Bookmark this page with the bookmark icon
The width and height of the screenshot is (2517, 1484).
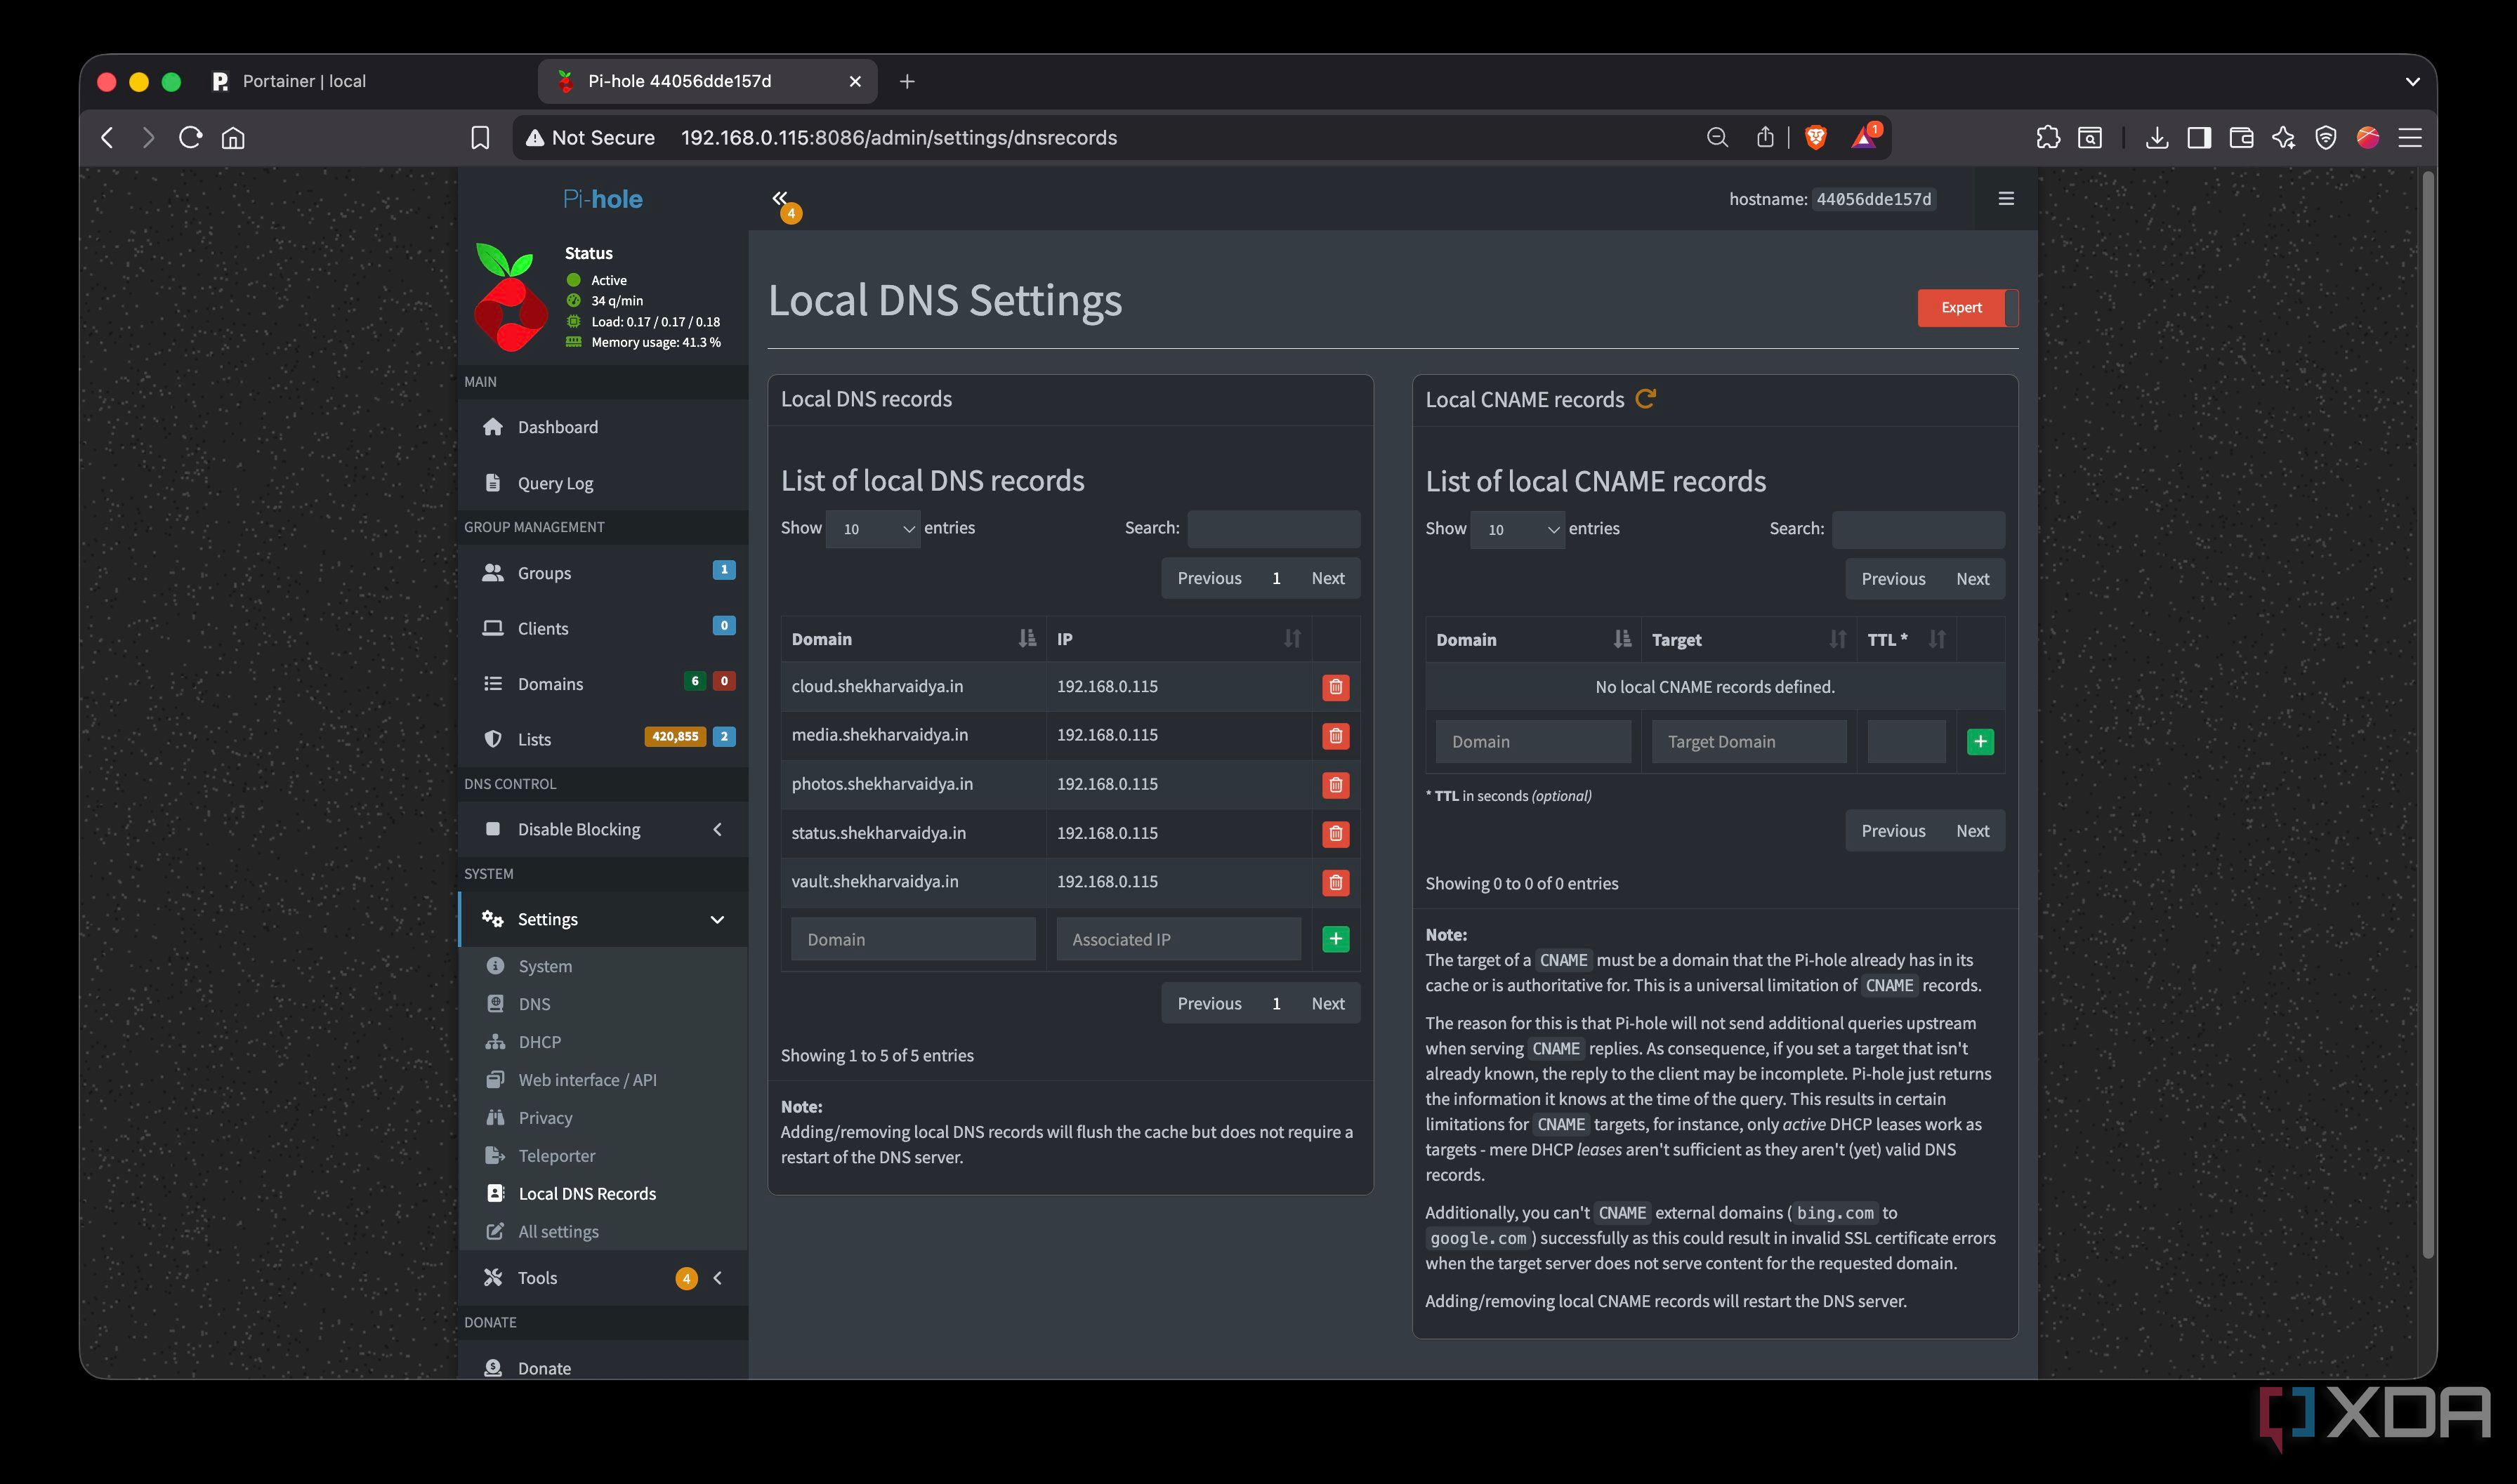click(480, 138)
